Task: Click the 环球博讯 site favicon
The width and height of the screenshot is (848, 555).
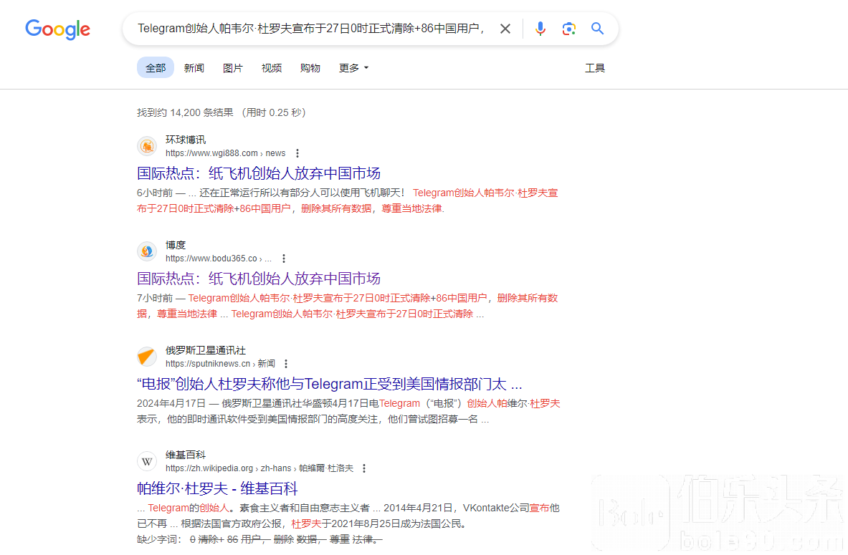Action: click(146, 147)
